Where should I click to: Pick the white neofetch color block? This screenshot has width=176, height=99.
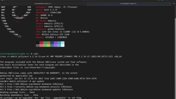pyautogui.click(x=63, y=45)
